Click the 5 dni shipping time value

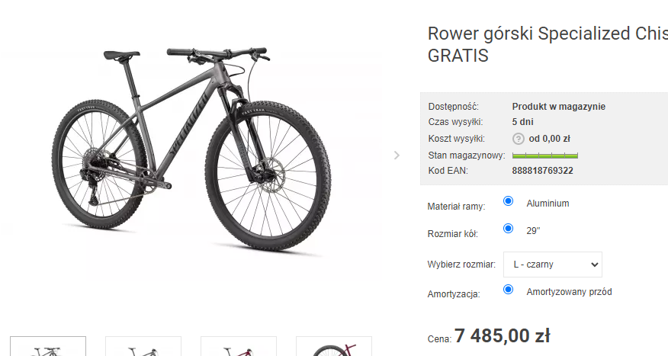(522, 122)
